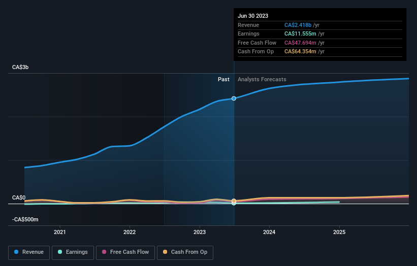Click the Earnings row label in tooltip
This screenshot has width=417, height=266.
tap(248, 34)
